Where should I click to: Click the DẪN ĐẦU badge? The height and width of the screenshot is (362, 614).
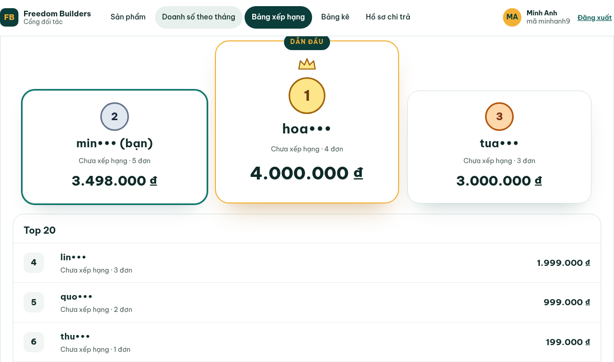[x=307, y=42]
